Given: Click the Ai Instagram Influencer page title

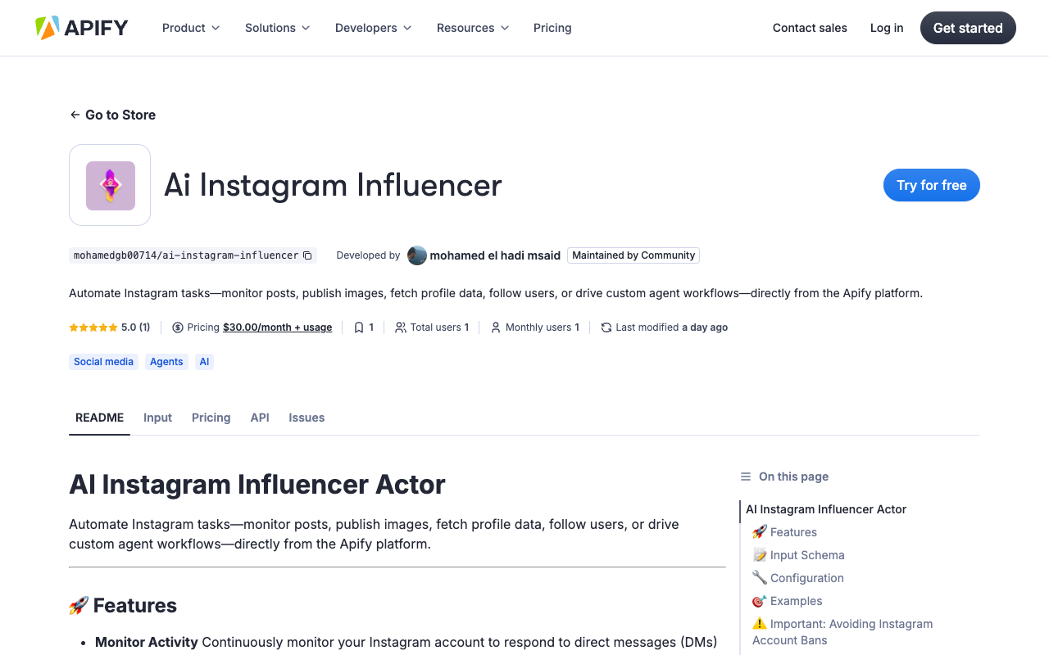Looking at the screenshot, I should [x=333, y=185].
